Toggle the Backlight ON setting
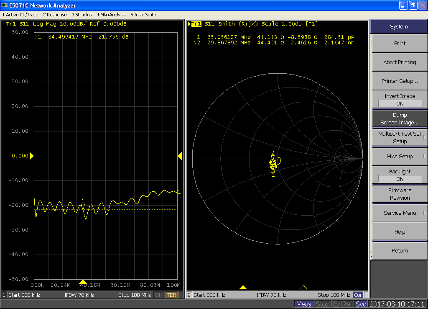The height and width of the screenshot is (309, 428). click(x=400, y=175)
